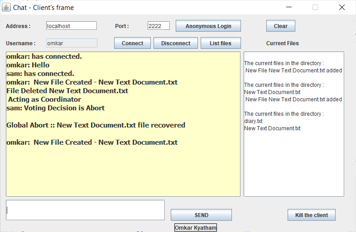This screenshot has height=232, width=356.
Task: Click Kill the client button
Action: coord(312,215)
